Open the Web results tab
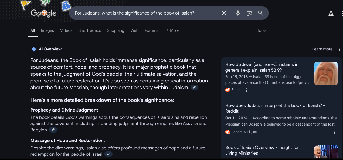The width and height of the screenshot is (343, 160). pyautogui.click(x=134, y=30)
